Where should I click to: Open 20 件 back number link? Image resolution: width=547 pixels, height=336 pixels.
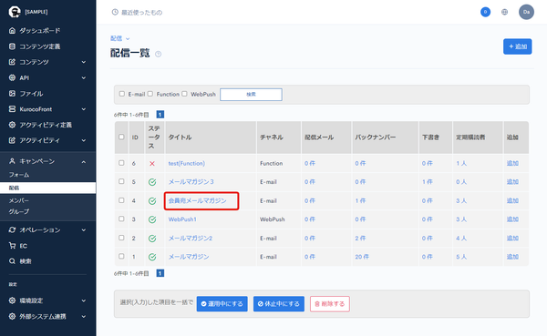pos(362,257)
